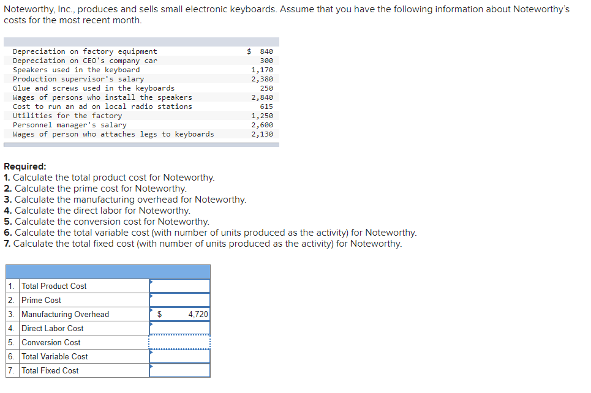Click the Total Variable Cost answer field
Screen dimensions: 591x393
click(x=180, y=356)
